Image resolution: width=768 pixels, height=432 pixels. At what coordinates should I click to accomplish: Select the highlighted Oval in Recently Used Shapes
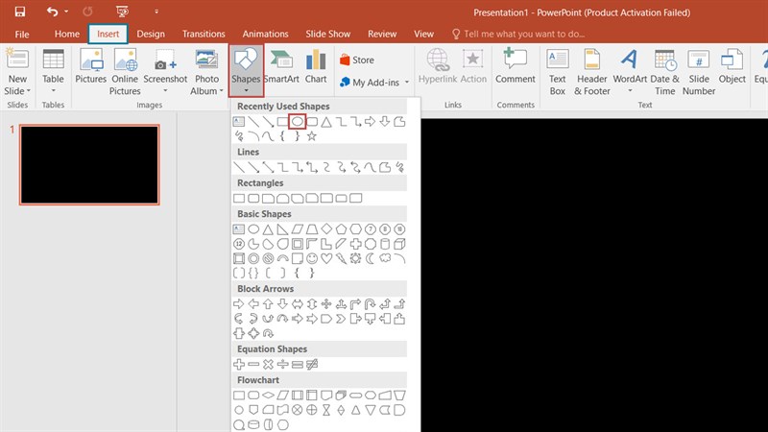(x=298, y=122)
